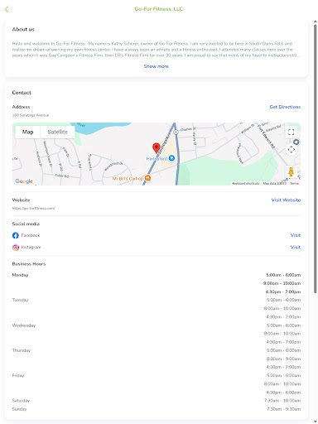Click the Google logo on map
The width and height of the screenshot is (318, 424).
[x=24, y=181]
